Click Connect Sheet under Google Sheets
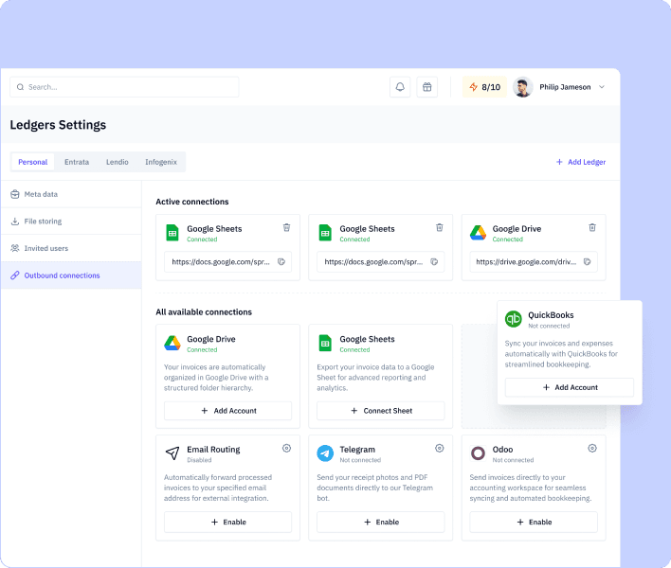This screenshot has width=671, height=568. [x=380, y=411]
